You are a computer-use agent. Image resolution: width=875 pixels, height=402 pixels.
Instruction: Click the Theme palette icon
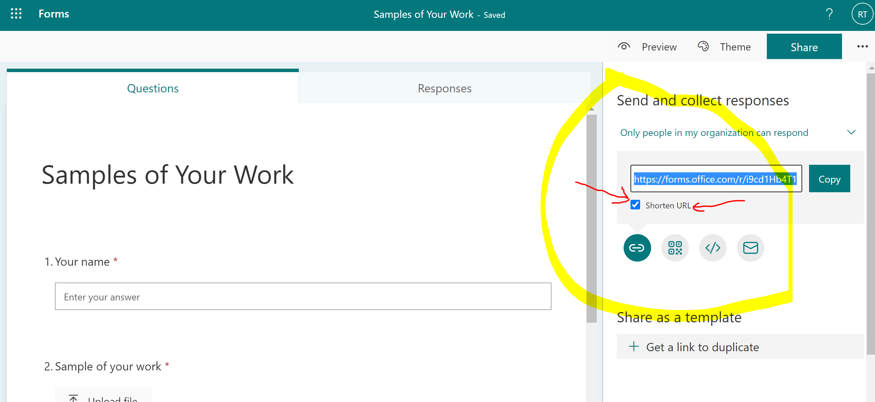(703, 46)
